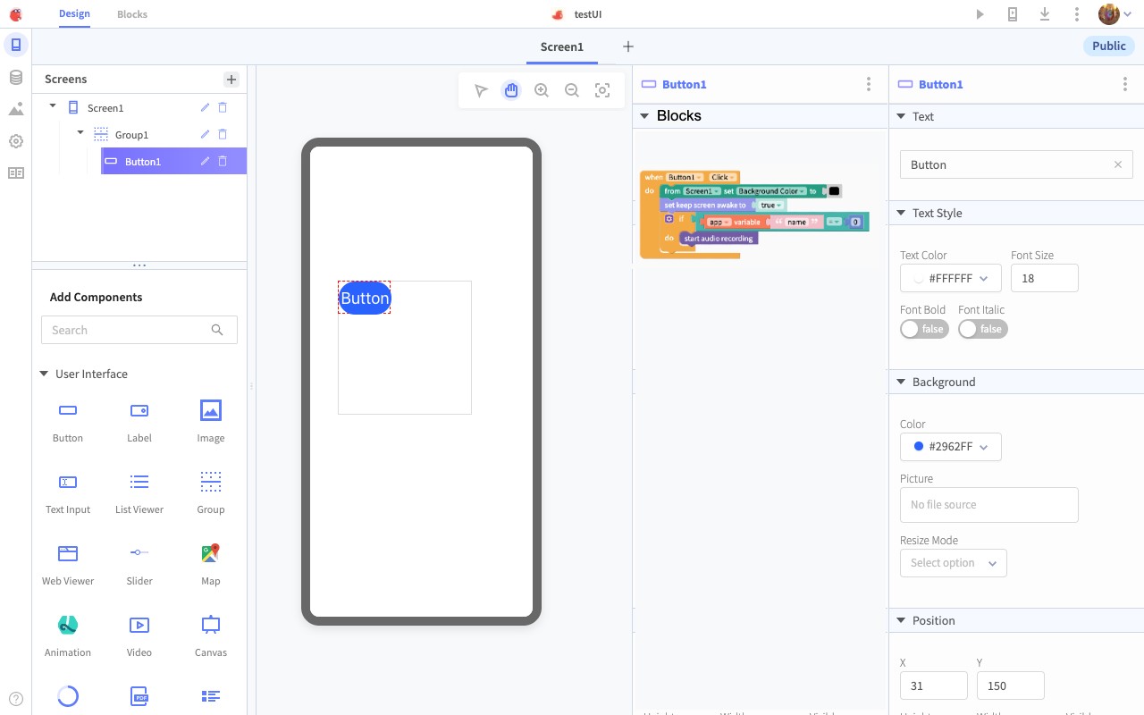Add the Label component
Viewport: 1144px width, 715px height.
coord(139,421)
